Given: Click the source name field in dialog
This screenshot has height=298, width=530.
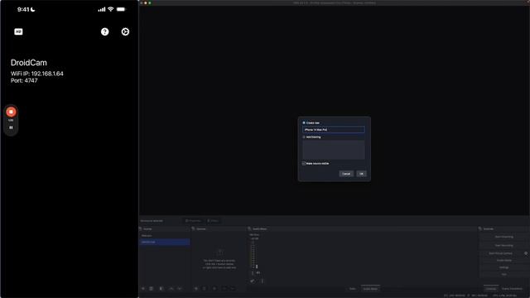Looking at the screenshot, I should tap(333, 130).
